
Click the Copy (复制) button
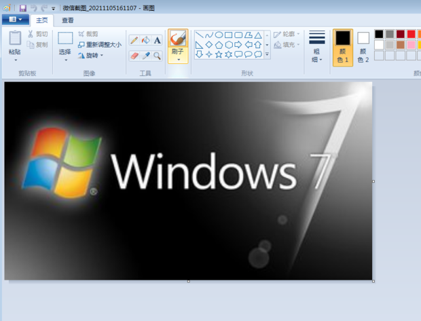pos(38,45)
